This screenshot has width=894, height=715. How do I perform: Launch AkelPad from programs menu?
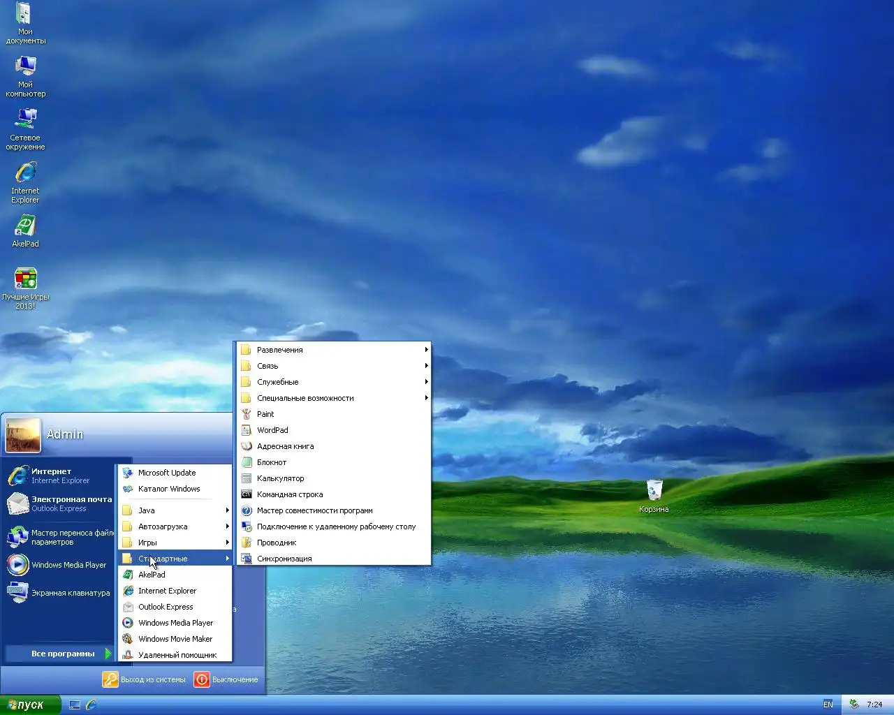pos(175,575)
